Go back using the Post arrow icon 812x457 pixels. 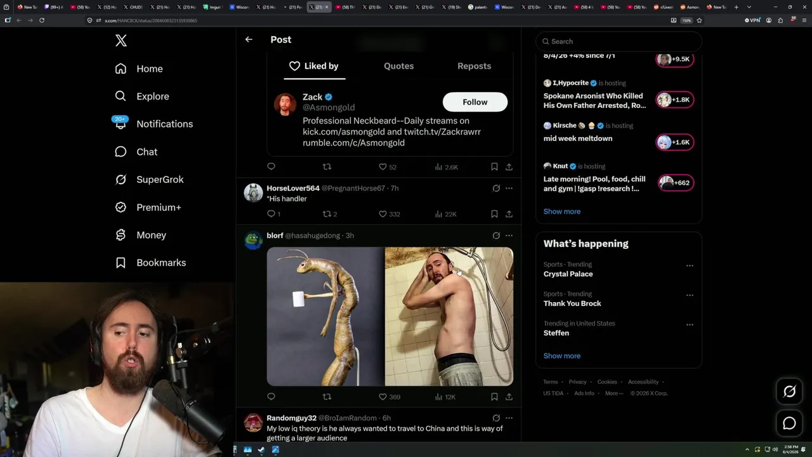pos(249,39)
